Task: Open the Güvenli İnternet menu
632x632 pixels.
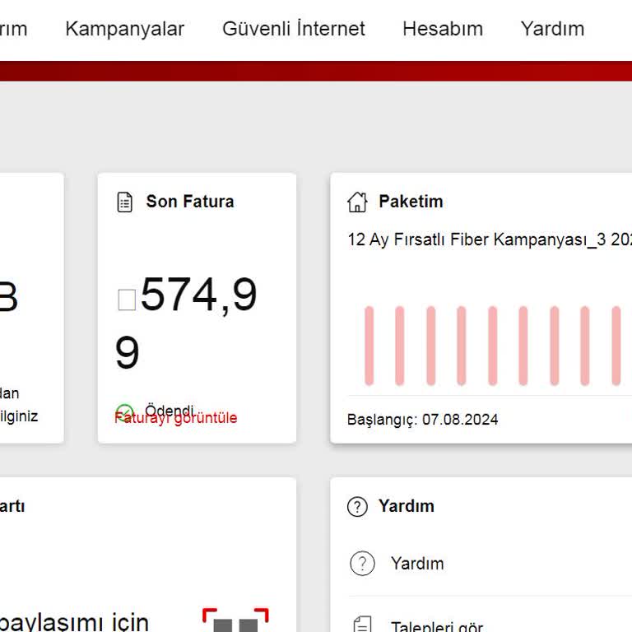Action: 294,29
